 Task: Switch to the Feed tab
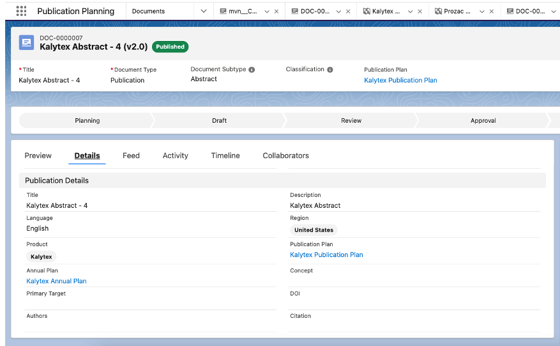pyautogui.click(x=131, y=155)
